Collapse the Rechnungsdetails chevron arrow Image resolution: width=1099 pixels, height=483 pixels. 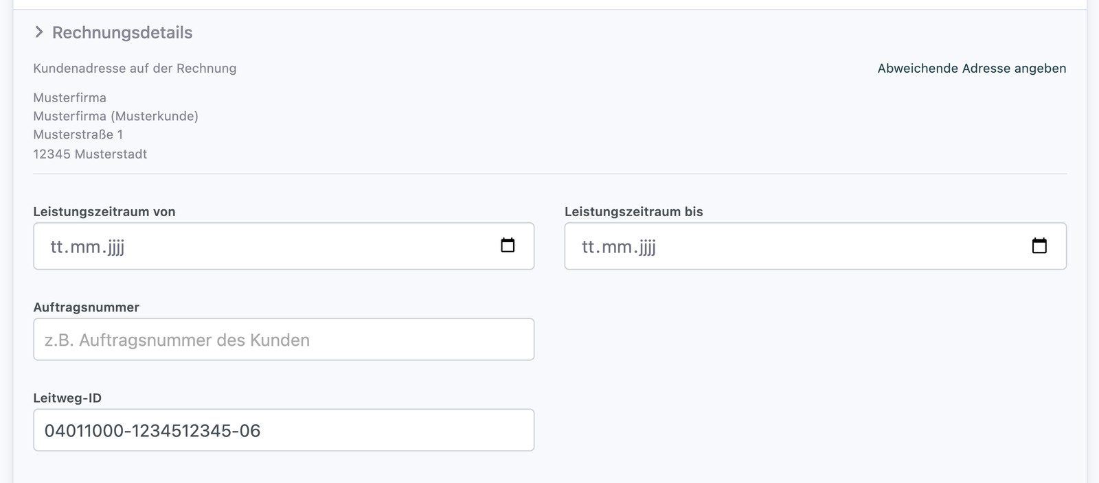point(39,32)
